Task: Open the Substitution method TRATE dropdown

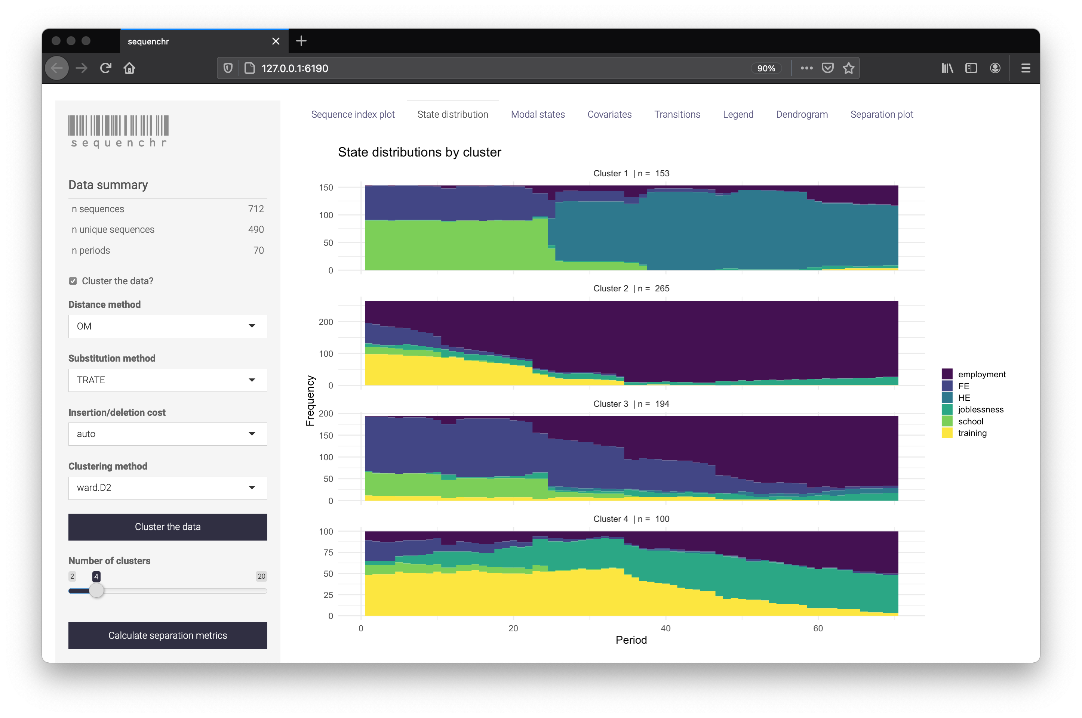Action: pyautogui.click(x=168, y=380)
